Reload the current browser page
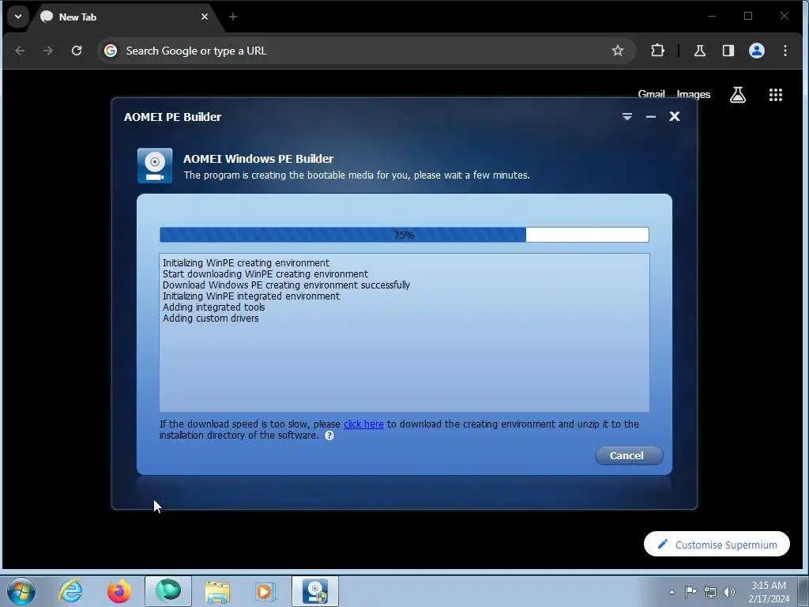Viewport: 809px width, 607px height. (x=77, y=51)
